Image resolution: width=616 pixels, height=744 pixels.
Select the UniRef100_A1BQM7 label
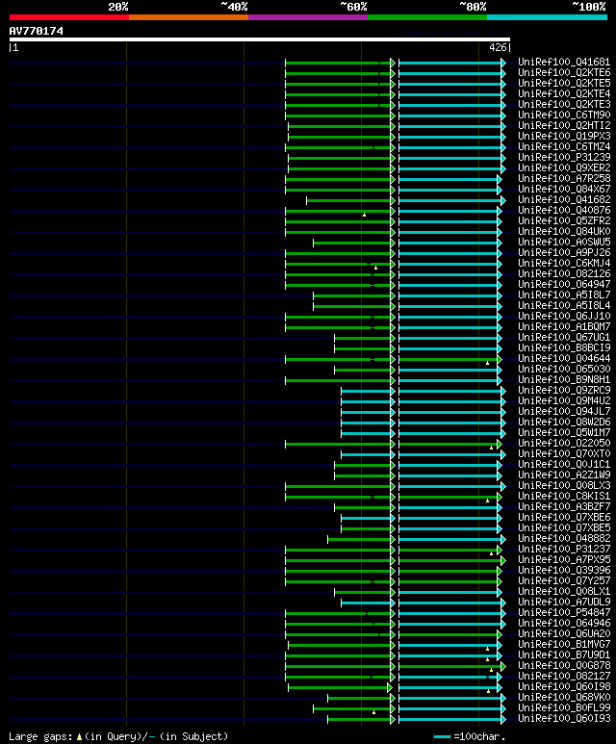[x=564, y=327]
